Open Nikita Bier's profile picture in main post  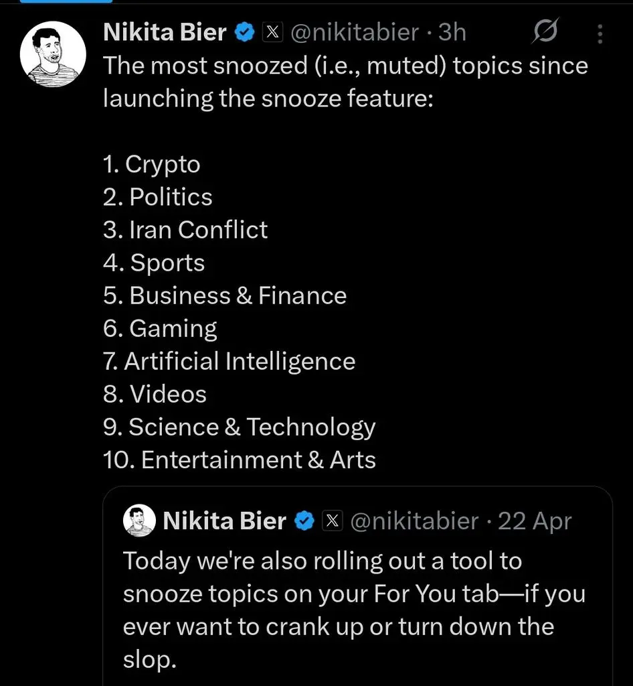(x=52, y=53)
